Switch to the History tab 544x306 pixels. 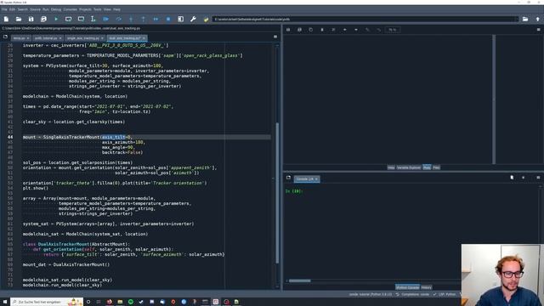point(426,287)
